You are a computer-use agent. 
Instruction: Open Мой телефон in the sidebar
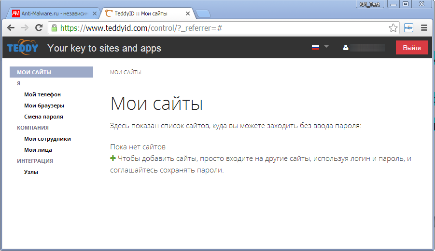coord(42,94)
